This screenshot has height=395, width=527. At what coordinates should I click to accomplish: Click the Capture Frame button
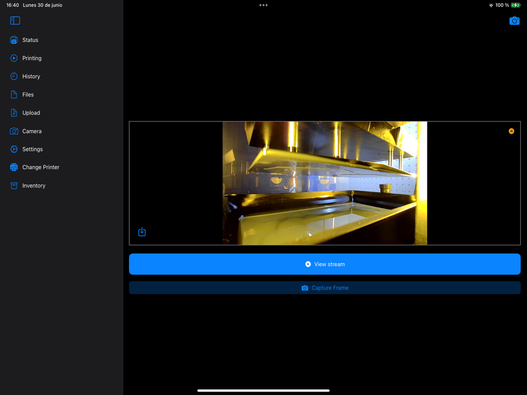(x=325, y=288)
